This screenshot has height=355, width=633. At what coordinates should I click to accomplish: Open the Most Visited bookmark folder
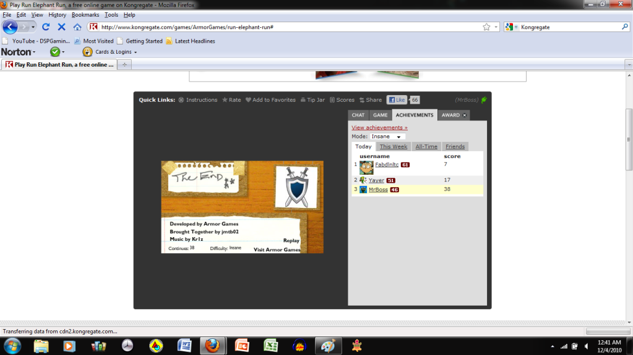[94, 41]
